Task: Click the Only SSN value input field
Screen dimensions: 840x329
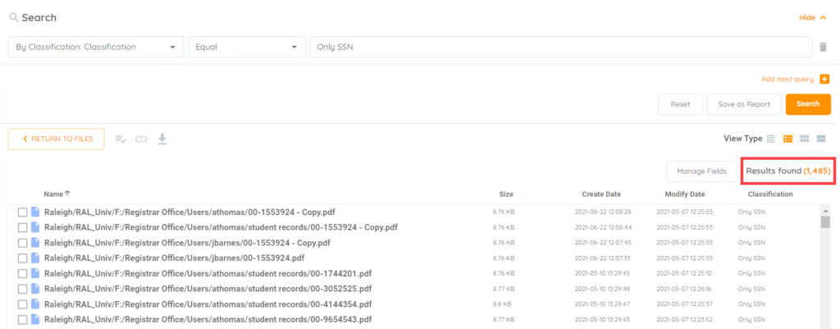Action: (x=560, y=48)
